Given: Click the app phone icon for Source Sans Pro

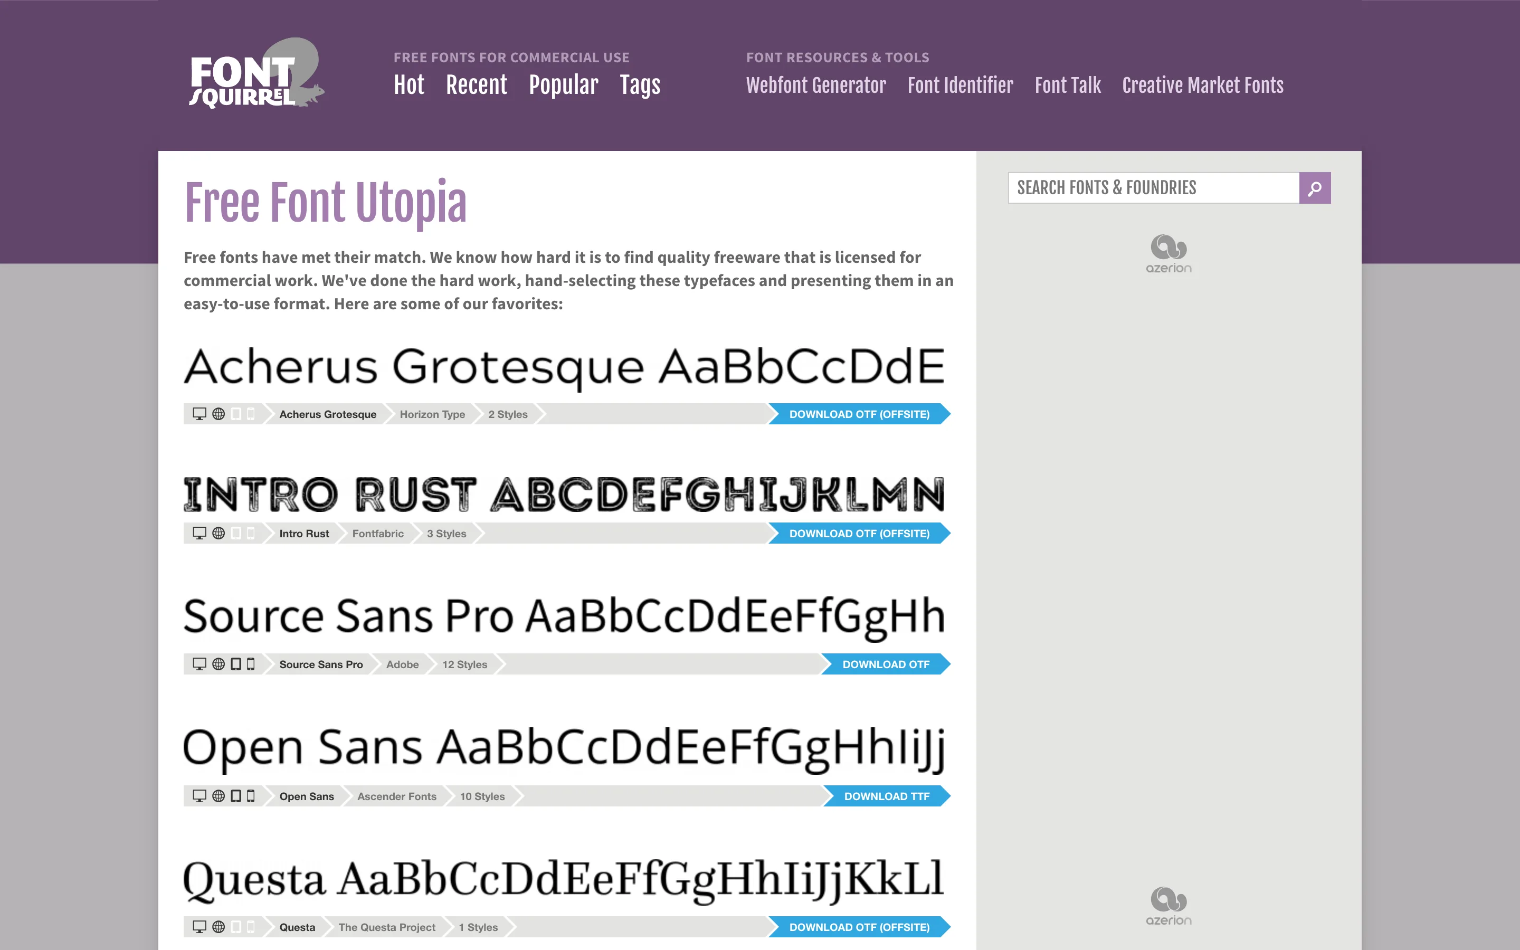Looking at the screenshot, I should coord(251,664).
